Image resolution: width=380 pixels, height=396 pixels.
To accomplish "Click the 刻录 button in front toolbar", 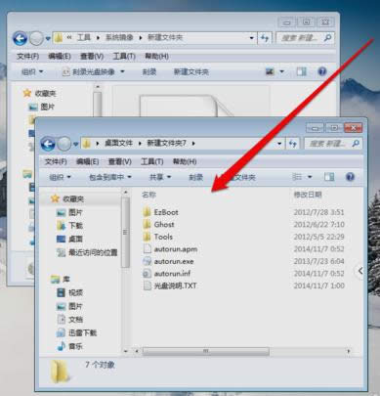I will pyautogui.click(x=195, y=177).
